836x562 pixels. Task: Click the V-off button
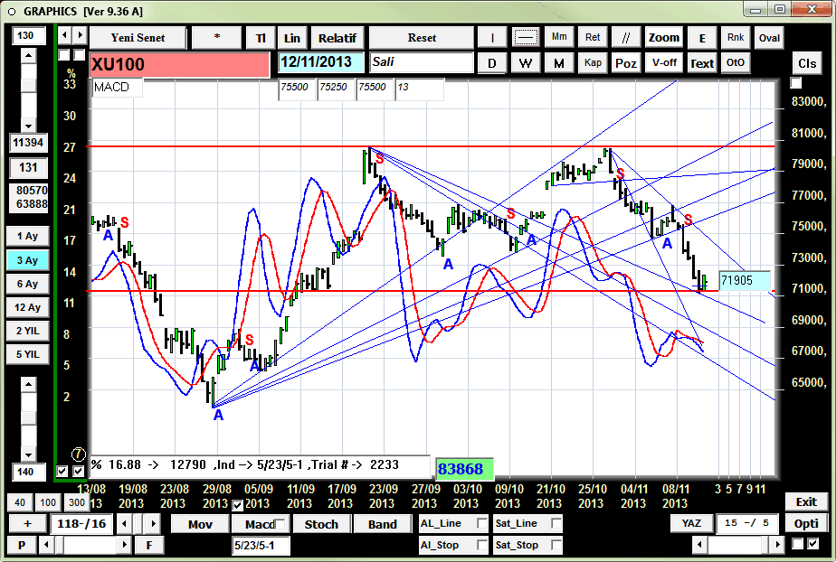tap(663, 63)
